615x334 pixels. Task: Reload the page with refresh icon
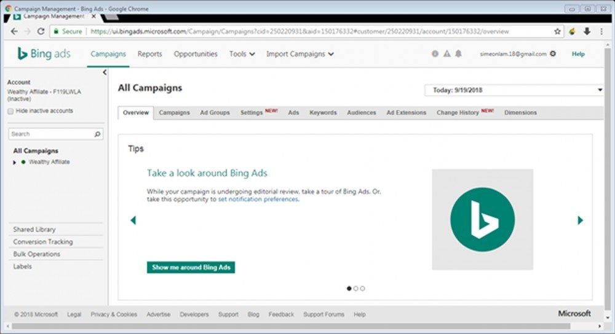pyautogui.click(x=41, y=31)
